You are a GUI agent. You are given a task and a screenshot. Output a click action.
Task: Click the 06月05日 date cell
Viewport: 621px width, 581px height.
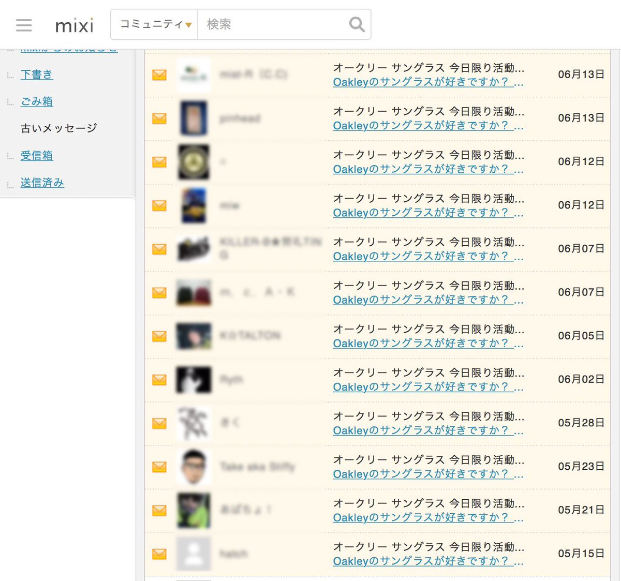(581, 336)
